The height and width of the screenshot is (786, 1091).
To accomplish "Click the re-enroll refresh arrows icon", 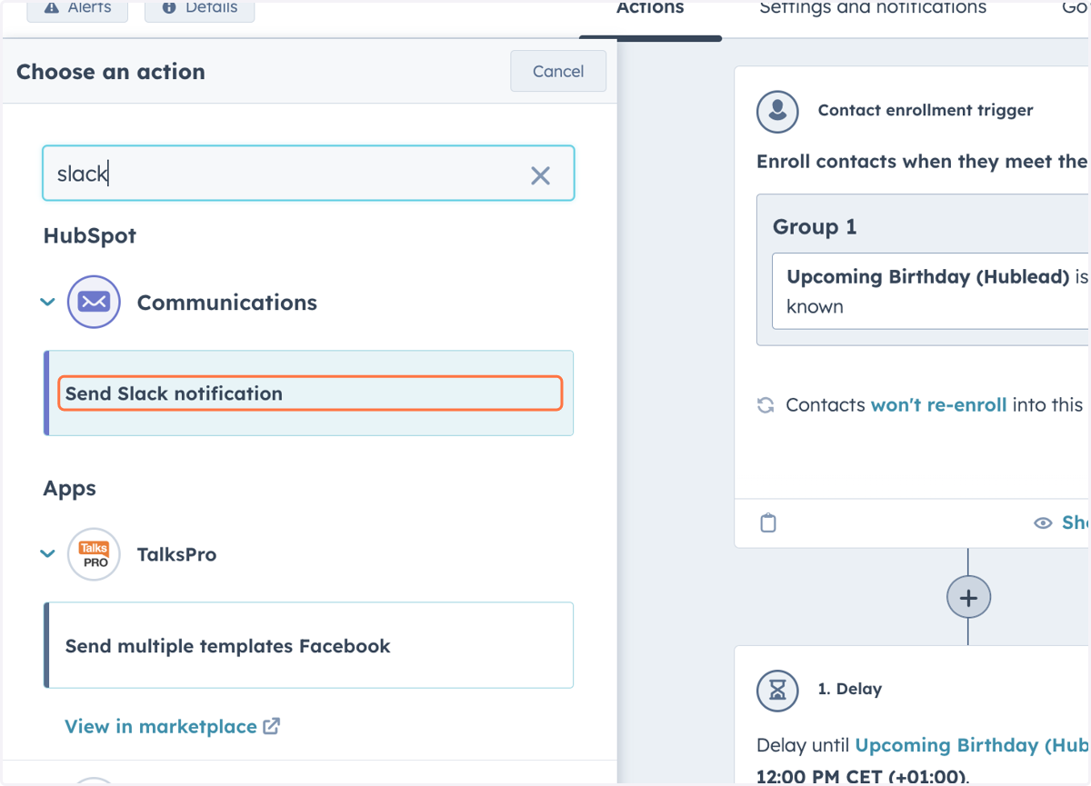I will [766, 405].
